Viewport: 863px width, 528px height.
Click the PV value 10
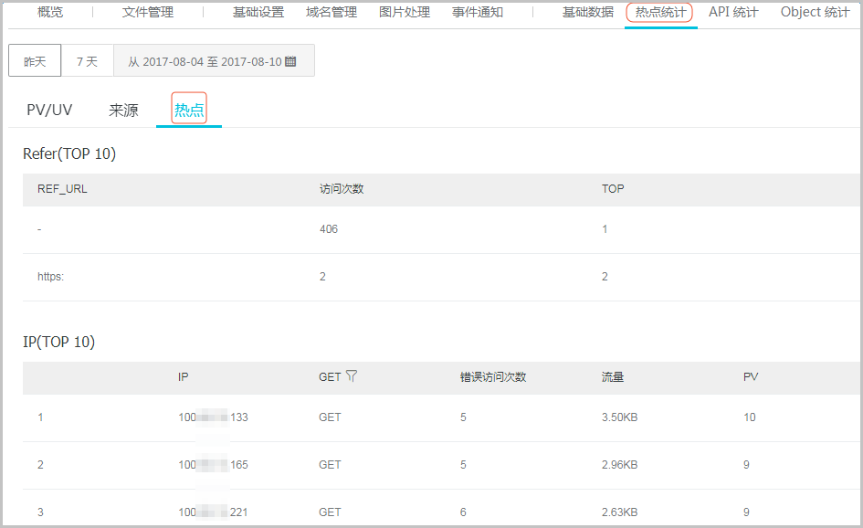click(750, 417)
